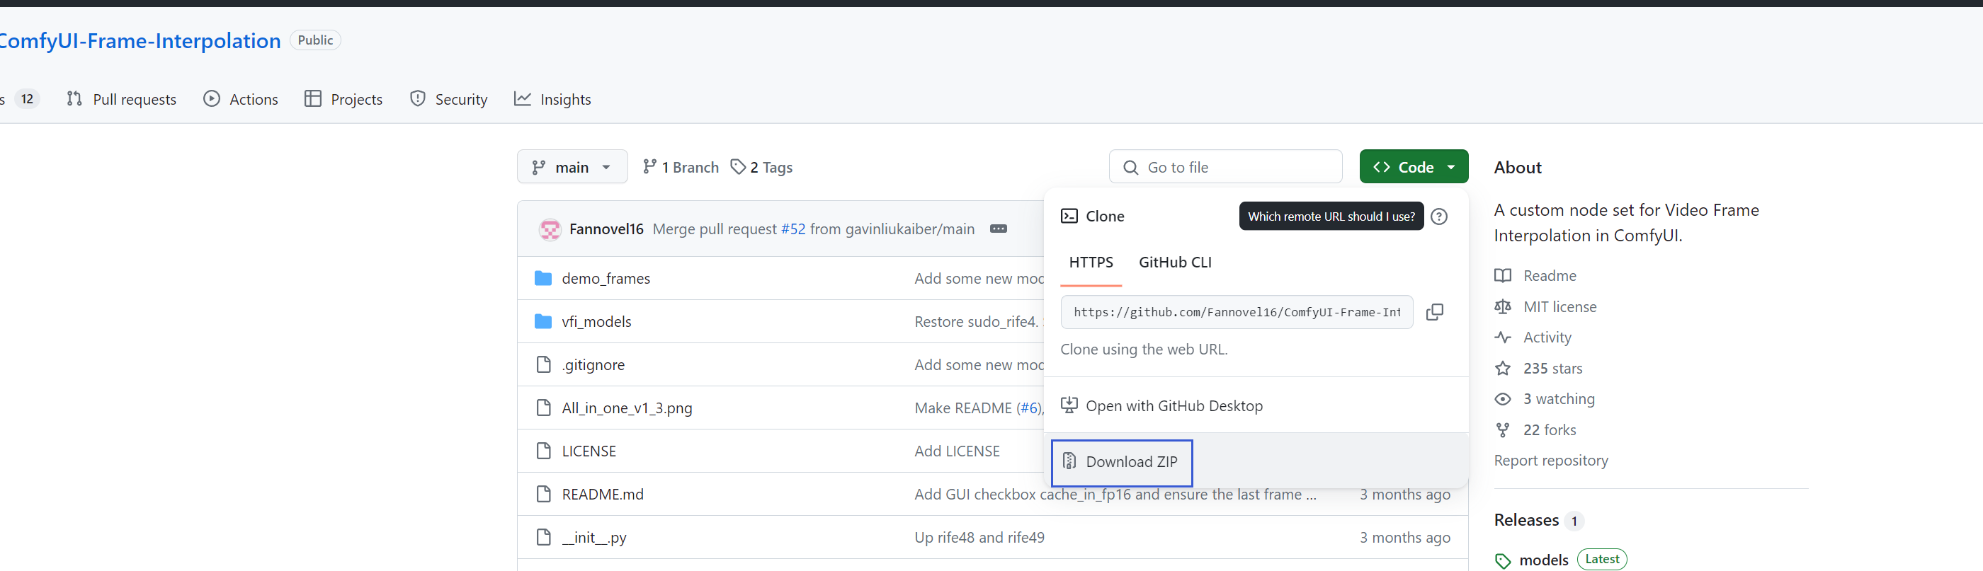The height and width of the screenshot is (571, 1983).
Task: Select the GitHub CLI clone tab
Action: (x=1175, y=263)
